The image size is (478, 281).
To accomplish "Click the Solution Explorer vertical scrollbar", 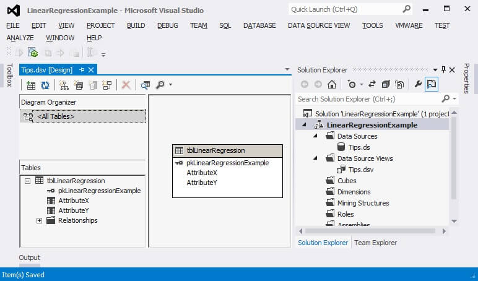I will 454,161.
